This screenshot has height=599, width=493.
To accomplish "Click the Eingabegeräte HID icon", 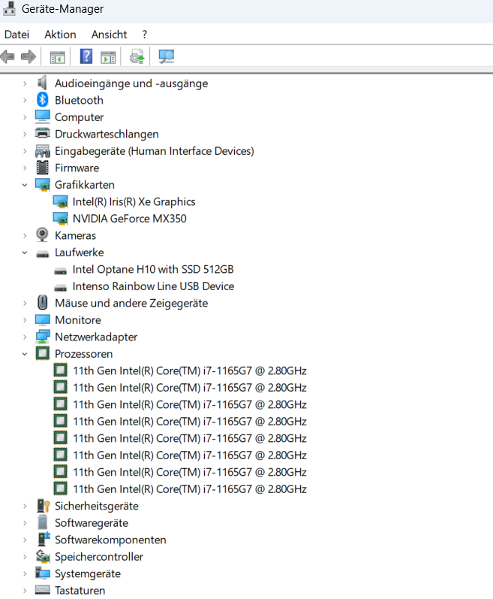I will (42, 151).
